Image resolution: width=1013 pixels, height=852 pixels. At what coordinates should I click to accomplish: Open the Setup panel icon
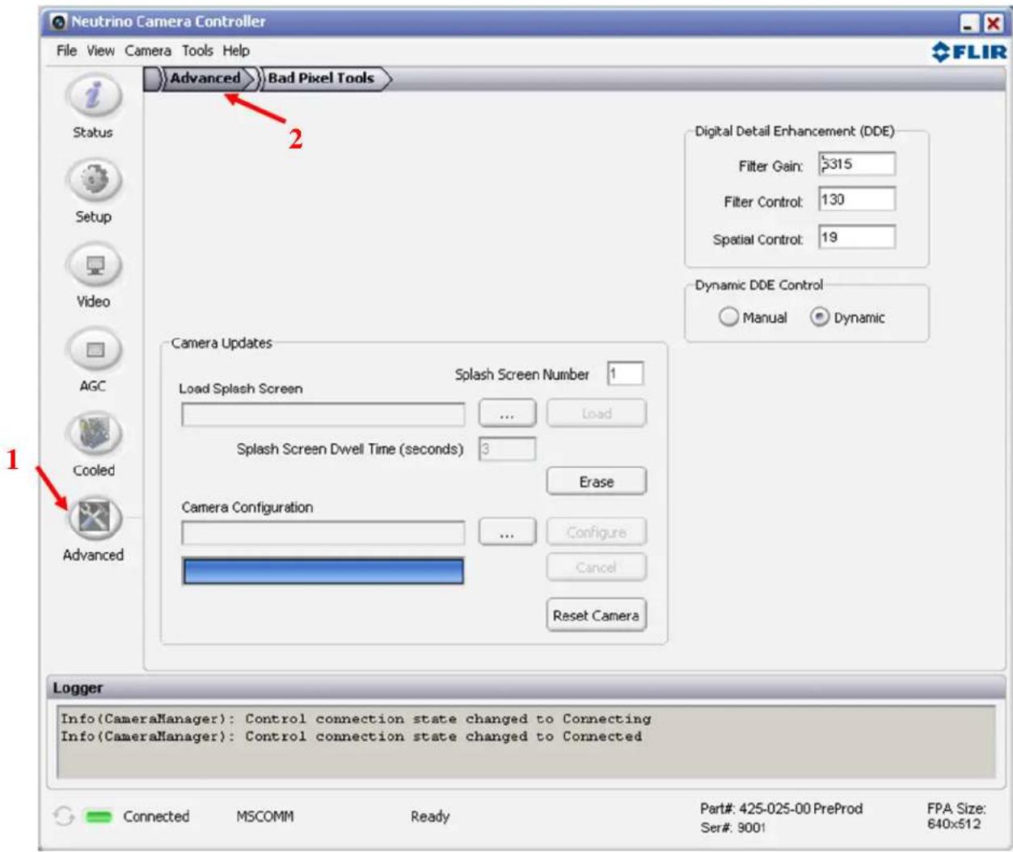(94, 180)
